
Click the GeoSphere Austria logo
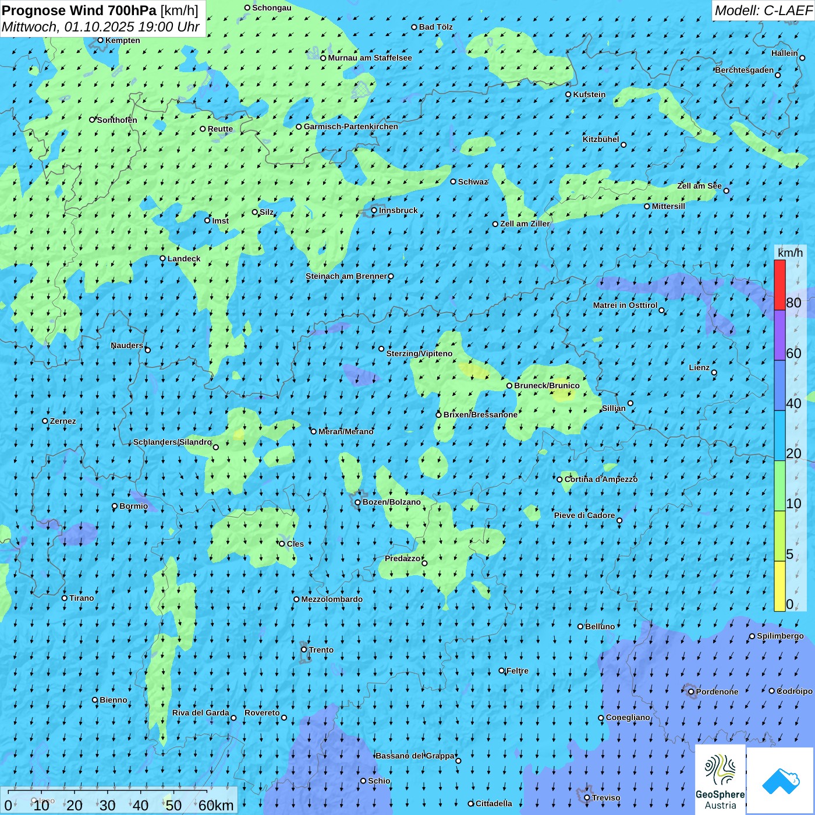point(720,780)
